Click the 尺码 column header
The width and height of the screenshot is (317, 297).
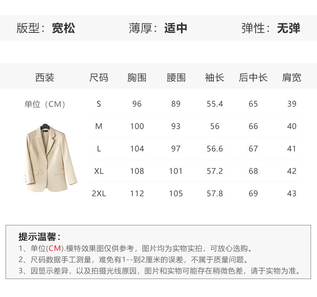[99, 77]
